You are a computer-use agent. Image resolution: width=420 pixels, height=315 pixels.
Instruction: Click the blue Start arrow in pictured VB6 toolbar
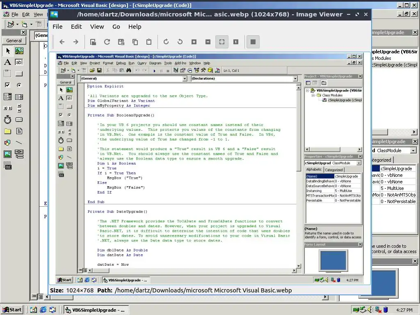(x=154, y=71)
